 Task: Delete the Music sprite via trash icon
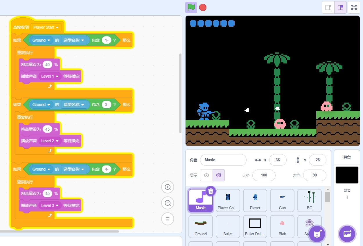(211, 191)
